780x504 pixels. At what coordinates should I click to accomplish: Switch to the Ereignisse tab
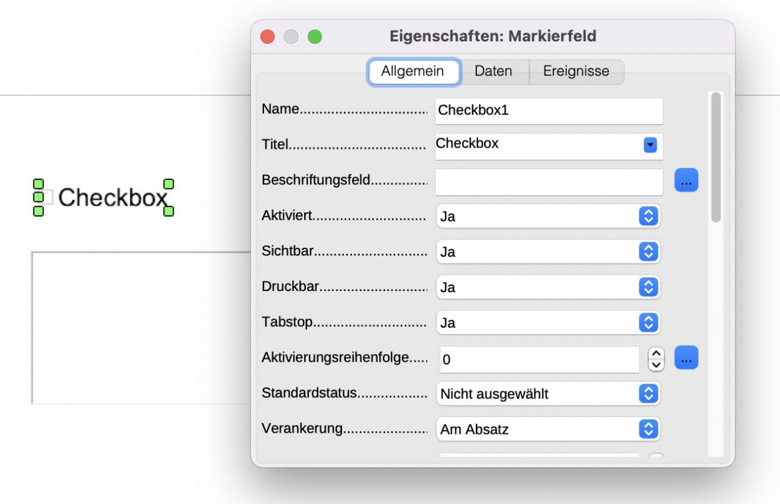tap(576, 71)
